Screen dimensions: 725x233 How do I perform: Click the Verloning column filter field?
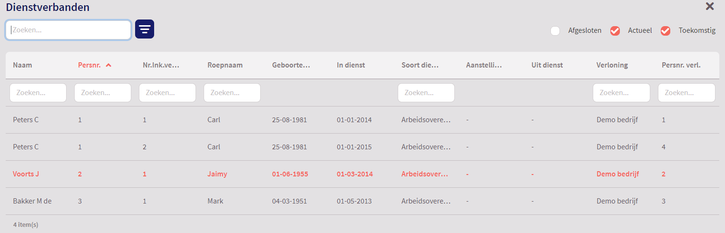tap(621, 93)
